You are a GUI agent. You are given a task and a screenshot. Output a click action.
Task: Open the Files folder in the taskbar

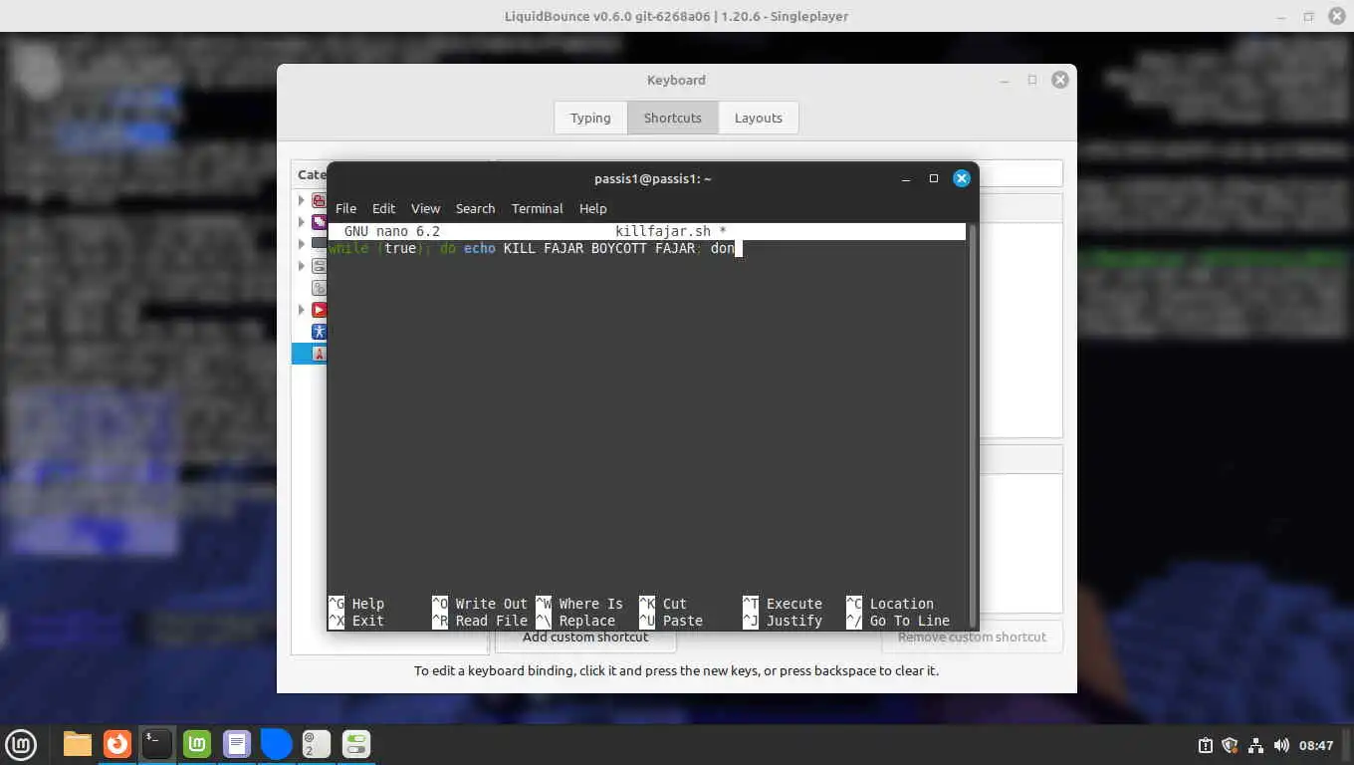(x=78, y=744)
